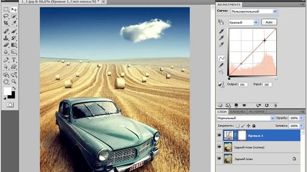
Task: Open the Curves preset dropdown
Action: (254, 11)
